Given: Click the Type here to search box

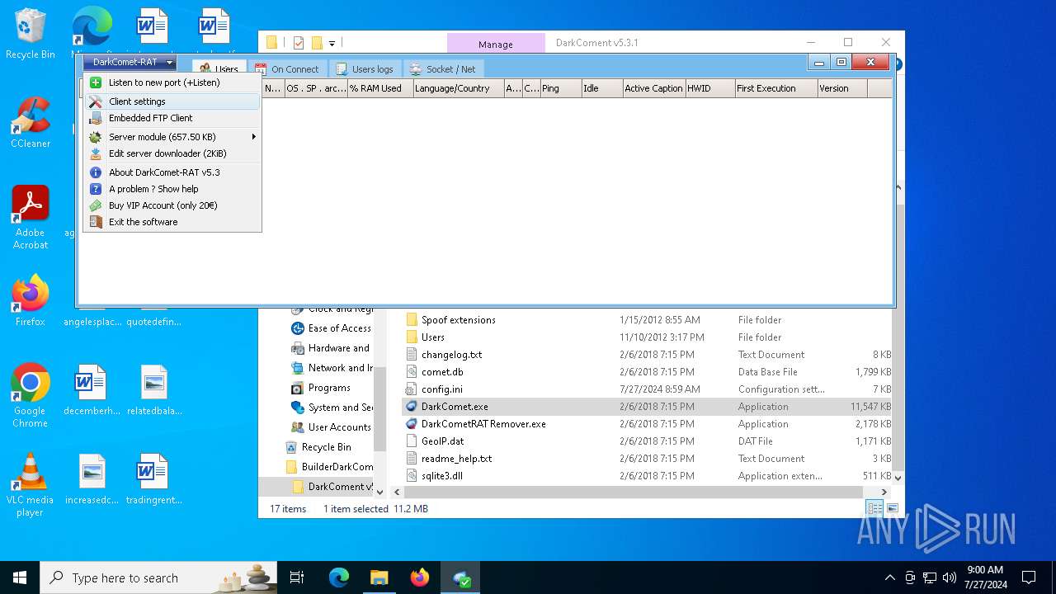Looking at the screenshot, I should click(158, 577).
